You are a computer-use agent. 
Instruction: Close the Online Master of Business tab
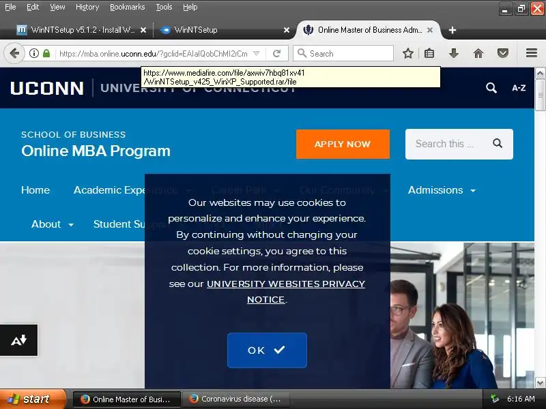(x=430, y=30)
